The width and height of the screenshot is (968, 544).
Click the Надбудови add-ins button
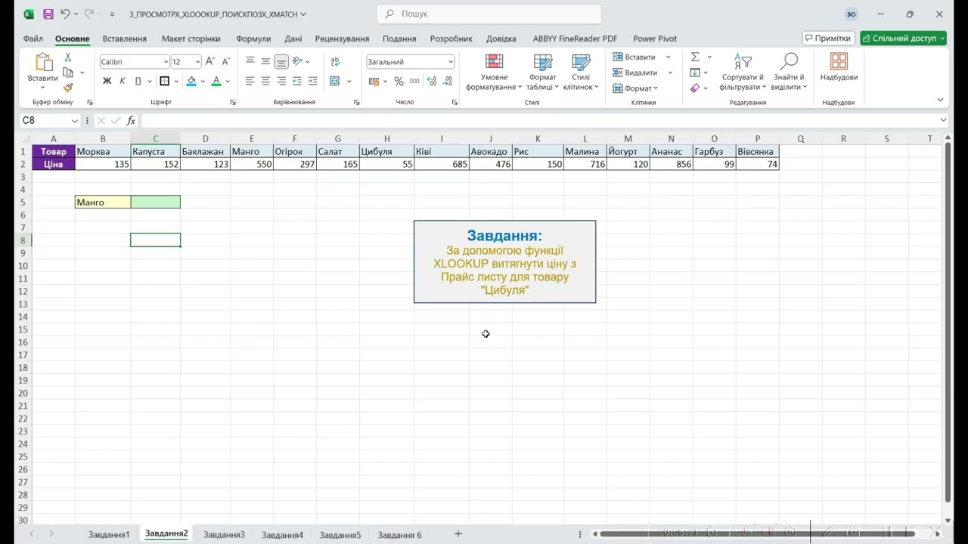pyautogui.click(x=839, y=67)
